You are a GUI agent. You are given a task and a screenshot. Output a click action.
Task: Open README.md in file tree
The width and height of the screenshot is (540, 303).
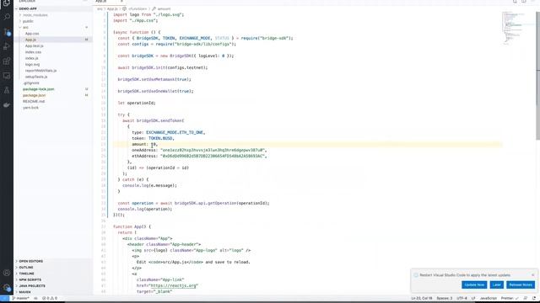pos(34,101)
